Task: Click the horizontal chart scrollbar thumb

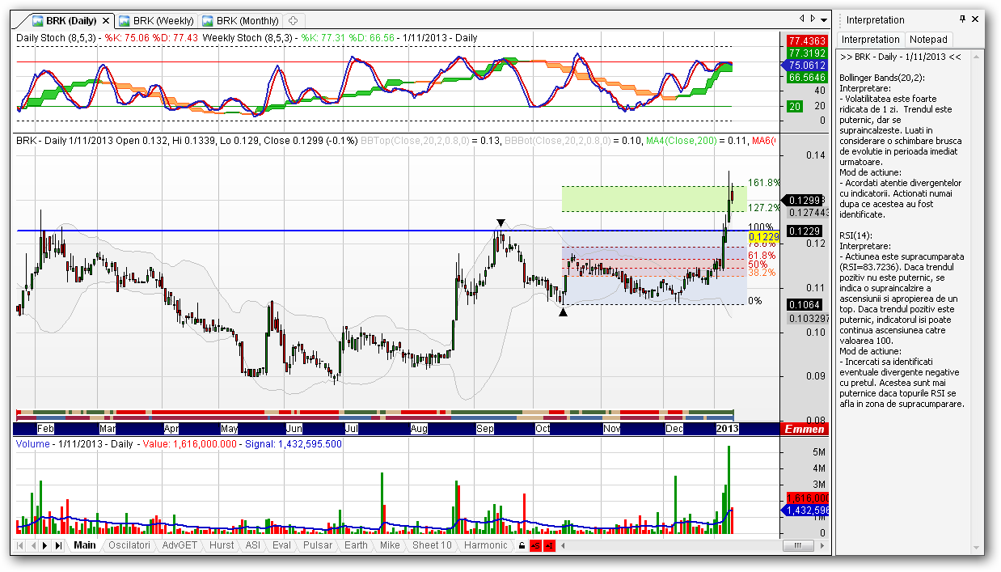Action: click(798, 546)
